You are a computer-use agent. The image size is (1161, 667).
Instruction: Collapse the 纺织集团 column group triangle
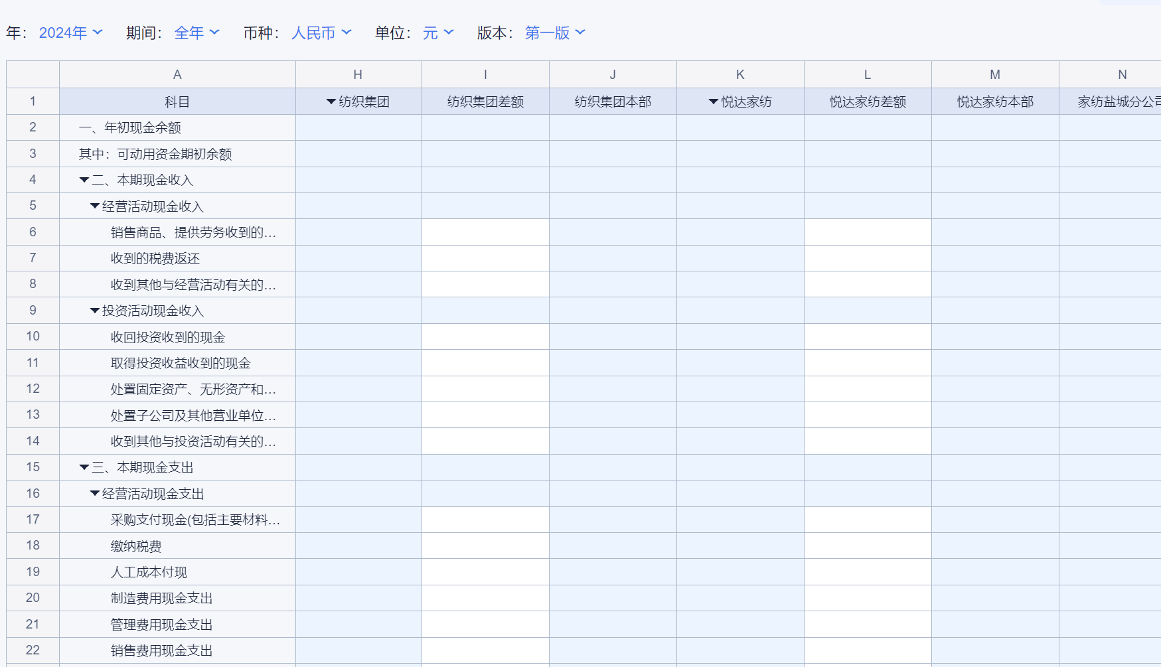pos(331,102)
